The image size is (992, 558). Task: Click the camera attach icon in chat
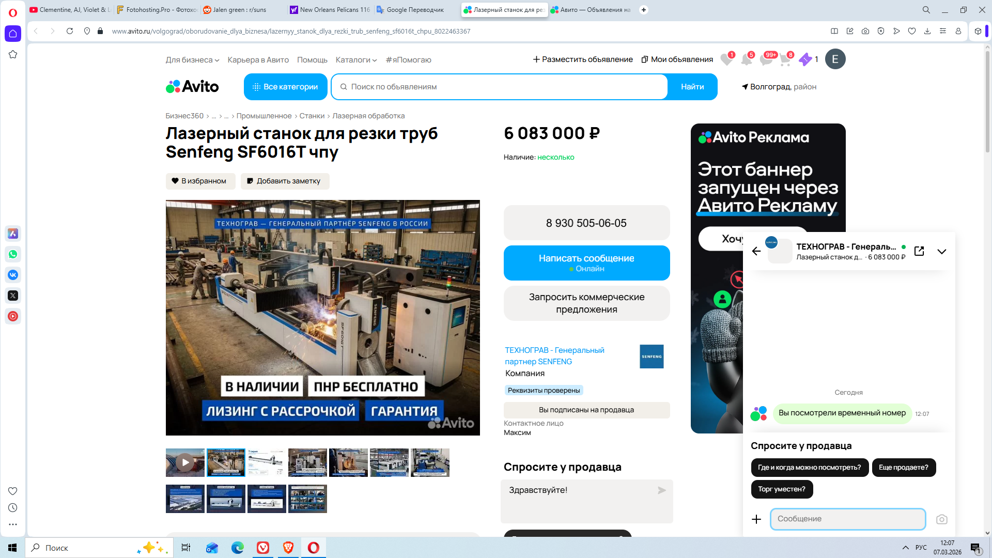(x=941, y=519)
